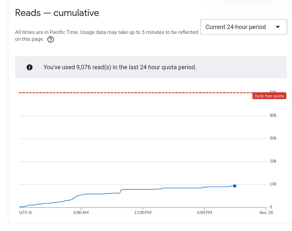
Task: Click the 6:00 AM tick on the timeline
Action: click(81, 212)
